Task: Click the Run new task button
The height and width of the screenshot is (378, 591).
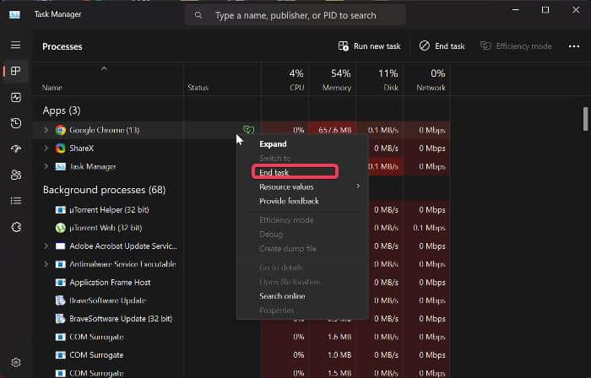Action: click(x=370, y=46)
